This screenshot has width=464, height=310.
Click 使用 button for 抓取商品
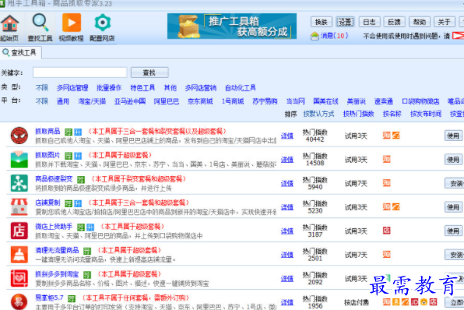[x=453, y=136]
